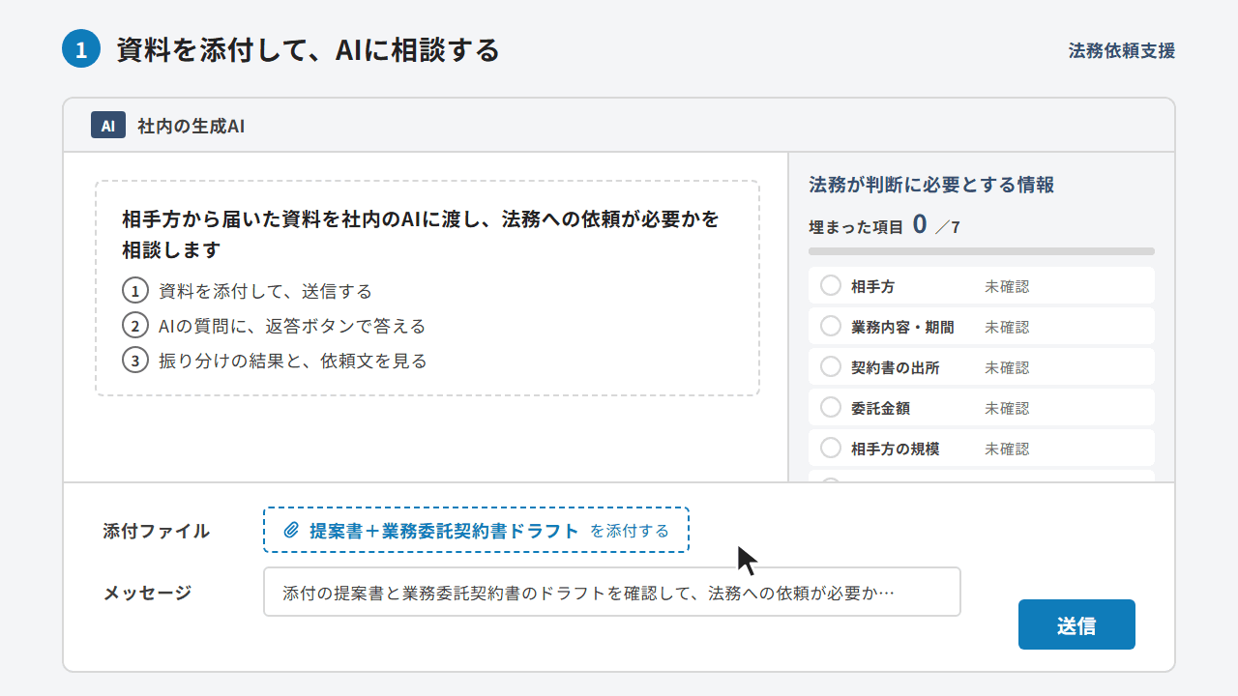Click 振り分けの結果と、依頼文を見る step text
Image resolution: width=1238 pixels, height=696 pixels.
click(293, 361)
